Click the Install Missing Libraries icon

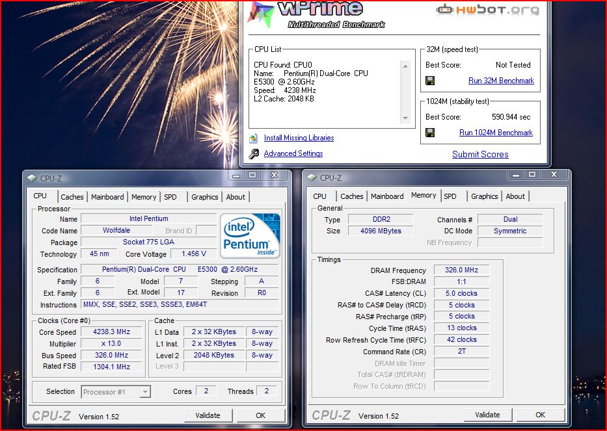coord(254,138)
